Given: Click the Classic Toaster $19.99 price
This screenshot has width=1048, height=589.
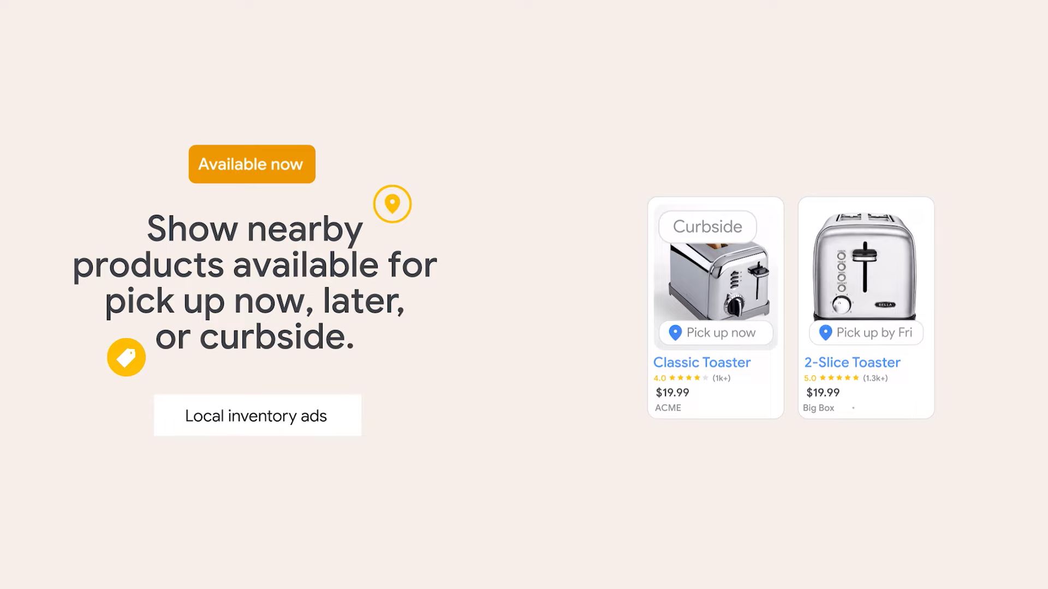Looking at the screenshot, I should click(x=672, y=393).
